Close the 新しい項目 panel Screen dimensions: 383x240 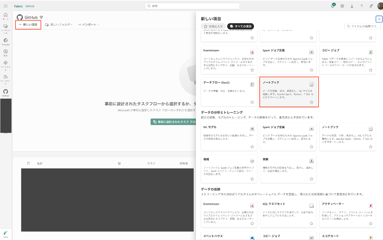[379, 19]
